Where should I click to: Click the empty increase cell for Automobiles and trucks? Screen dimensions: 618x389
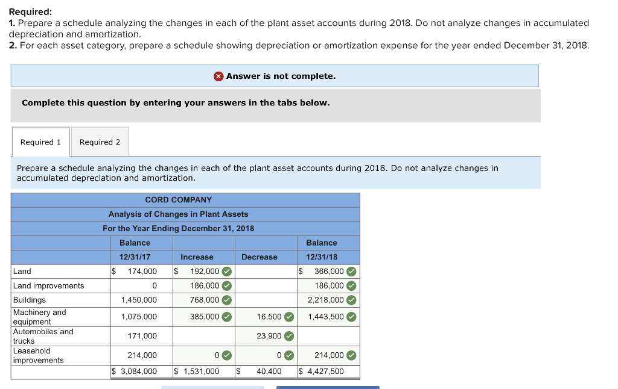203,336
